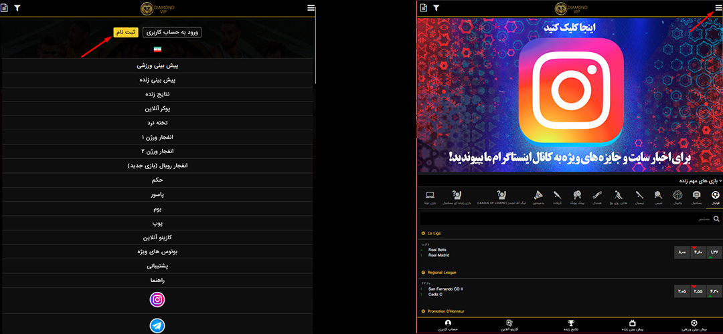Open the hamburger menu above the Instagram banner
The height and width of the screenshot is (334, 723).
click(718, 7)
